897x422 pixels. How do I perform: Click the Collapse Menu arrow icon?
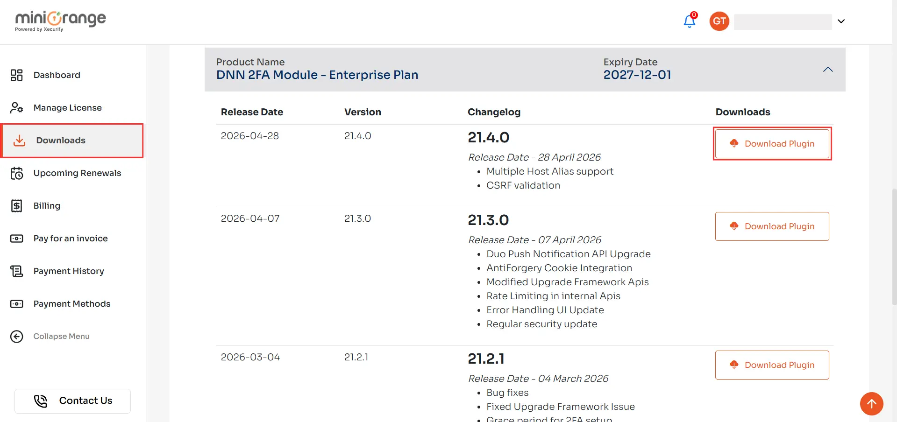tap(17, 337)
